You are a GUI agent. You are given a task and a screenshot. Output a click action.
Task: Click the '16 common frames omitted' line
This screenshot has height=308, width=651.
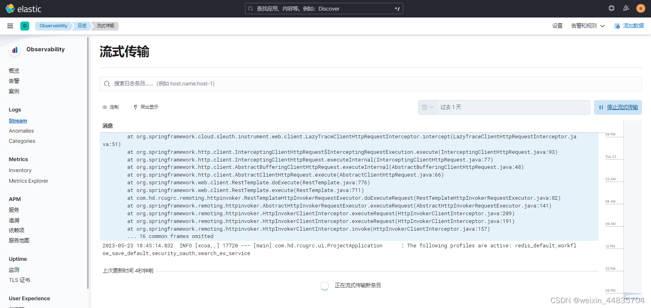[x=170, y=236]
